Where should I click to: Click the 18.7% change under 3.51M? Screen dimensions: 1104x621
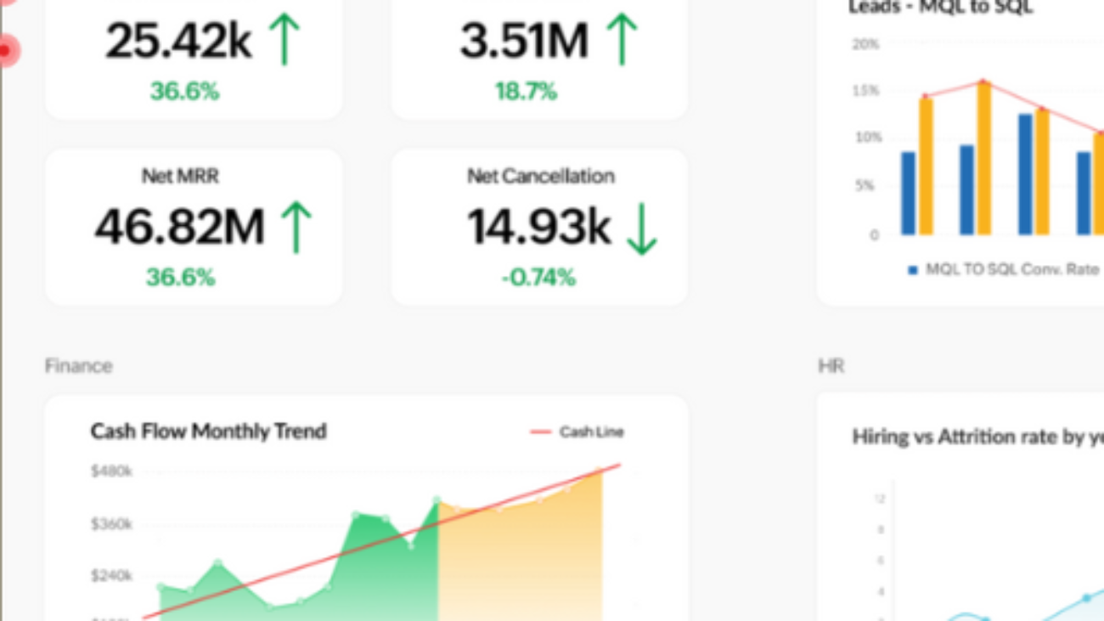point(526,91)
